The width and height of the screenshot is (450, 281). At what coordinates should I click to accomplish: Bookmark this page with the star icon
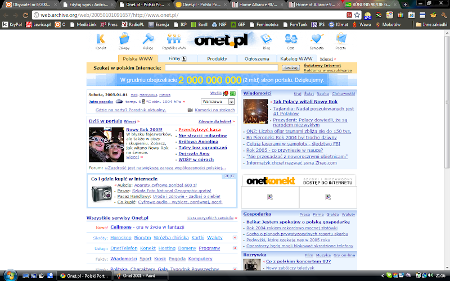coord(357,15)
